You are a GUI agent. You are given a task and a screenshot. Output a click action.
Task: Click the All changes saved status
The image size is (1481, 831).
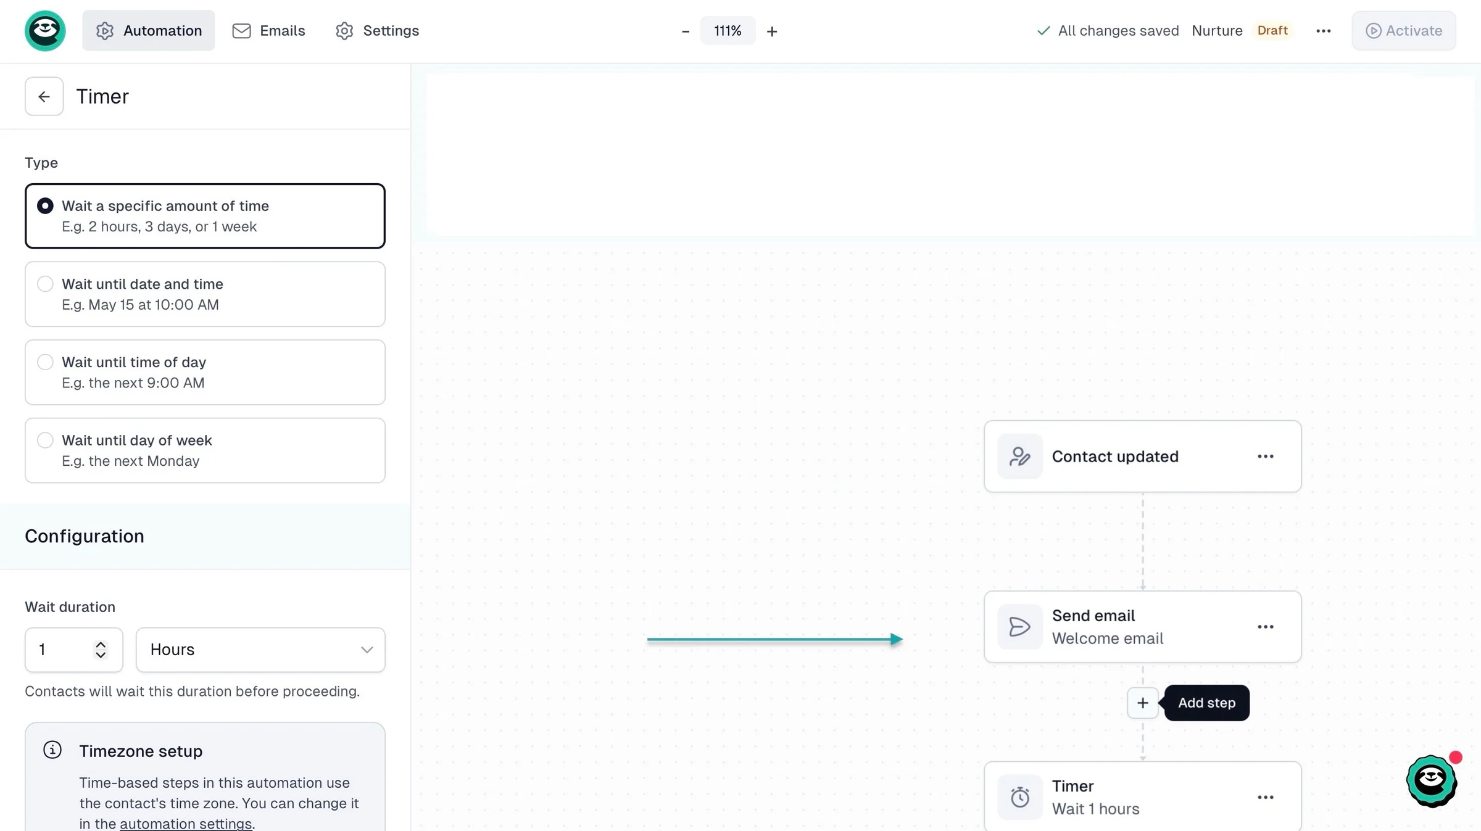pos(1108,30)
